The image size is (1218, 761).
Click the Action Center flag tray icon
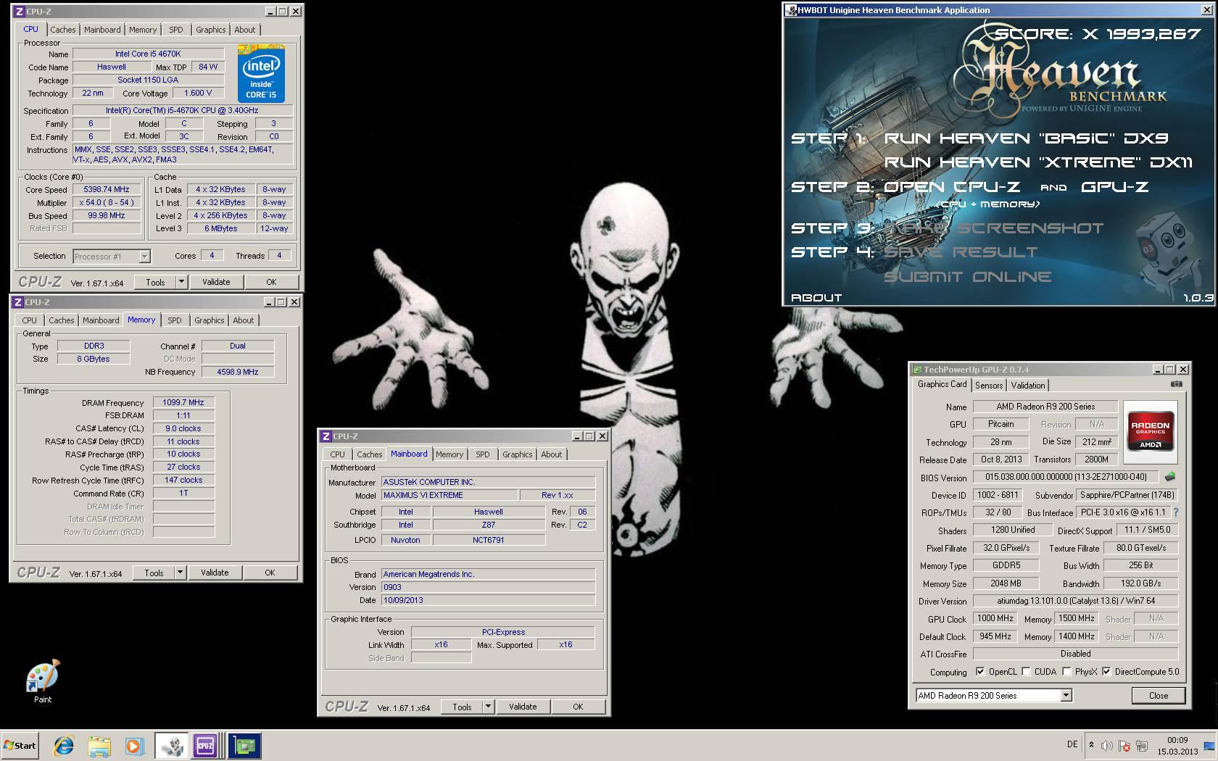[x=1124, y=745]
